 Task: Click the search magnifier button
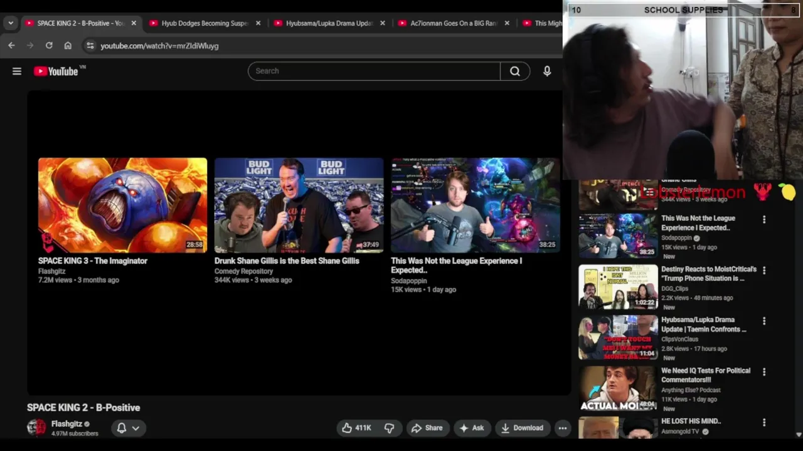coord(515,71)
